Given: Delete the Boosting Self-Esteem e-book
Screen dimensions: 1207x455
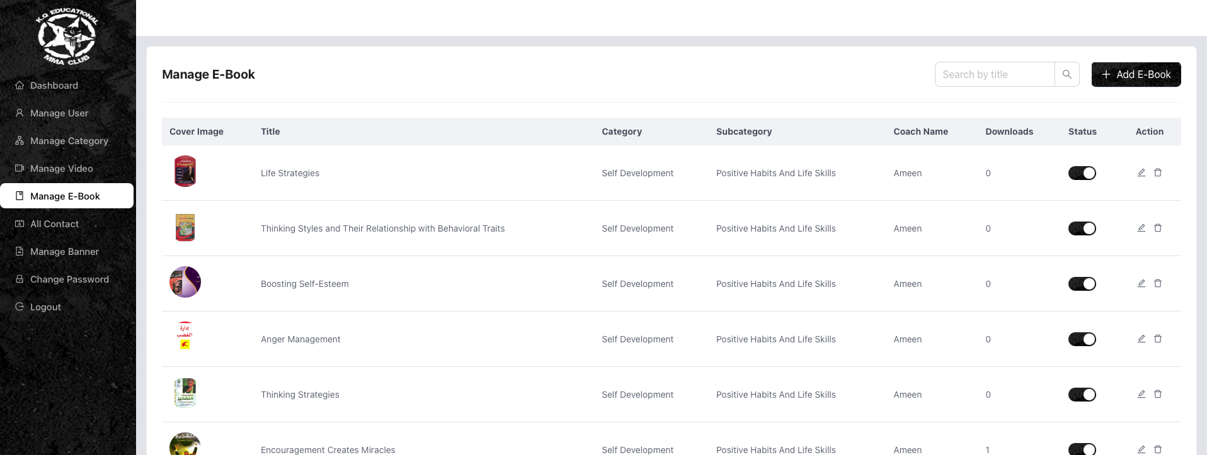Looking at the screenshot, I should tap(1157, 283).
